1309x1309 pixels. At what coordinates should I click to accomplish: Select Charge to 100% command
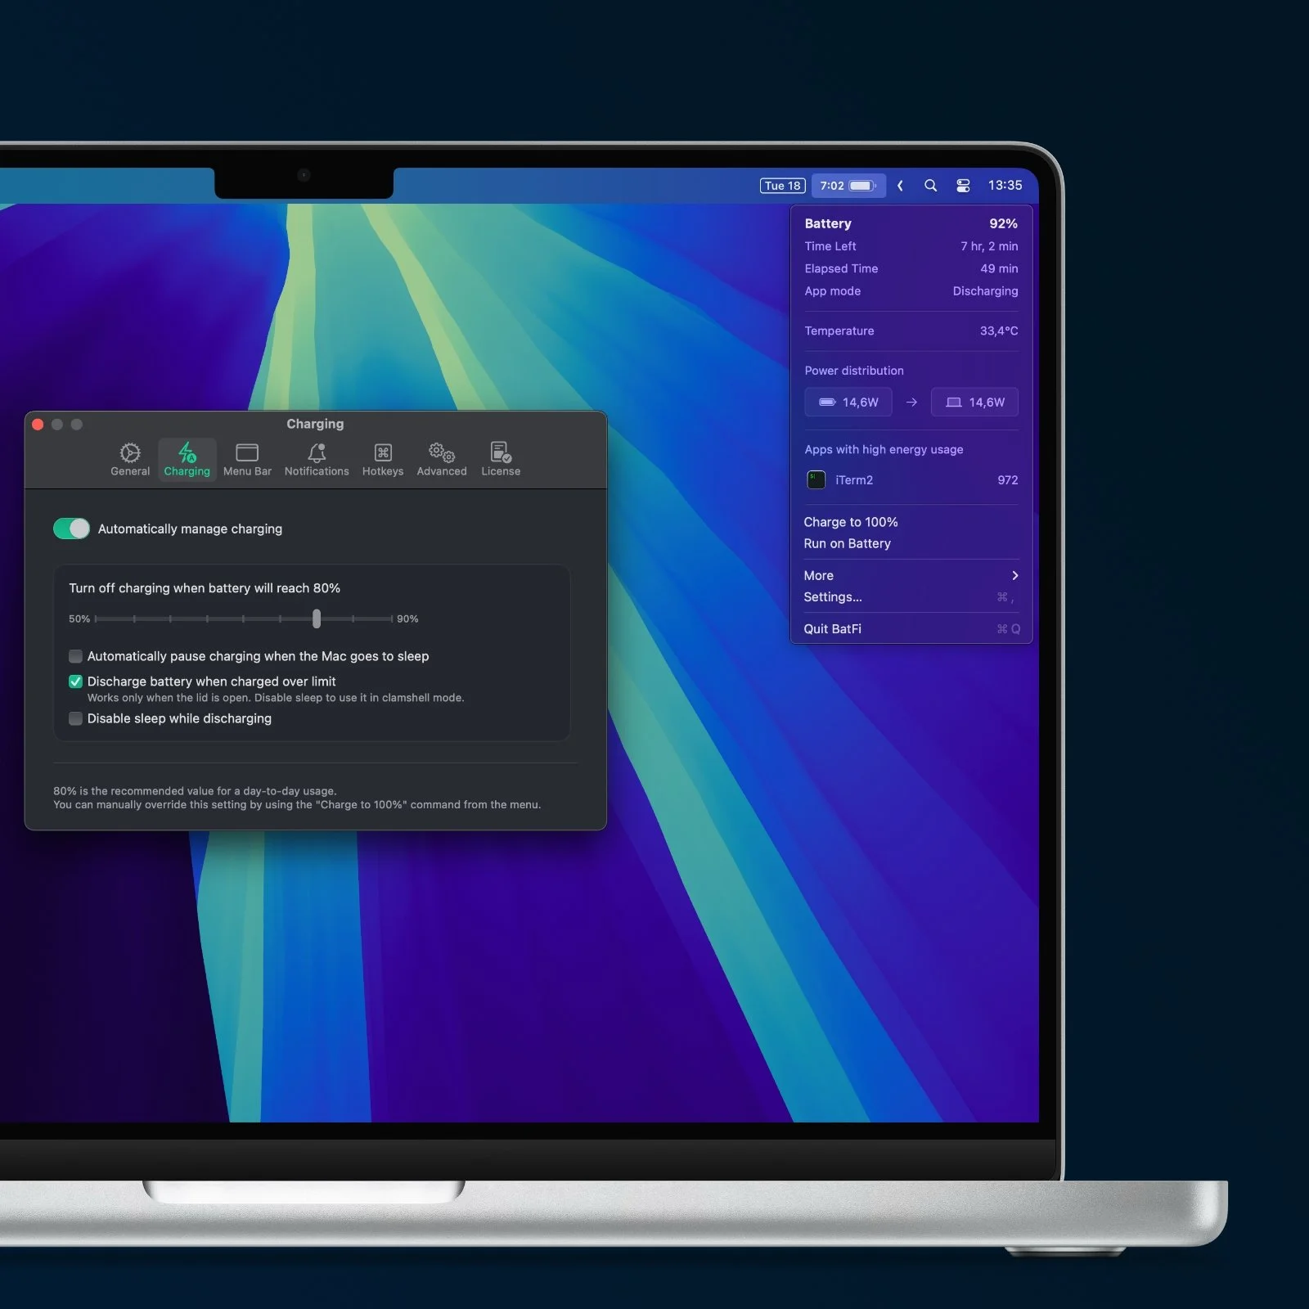coord(851,522)
